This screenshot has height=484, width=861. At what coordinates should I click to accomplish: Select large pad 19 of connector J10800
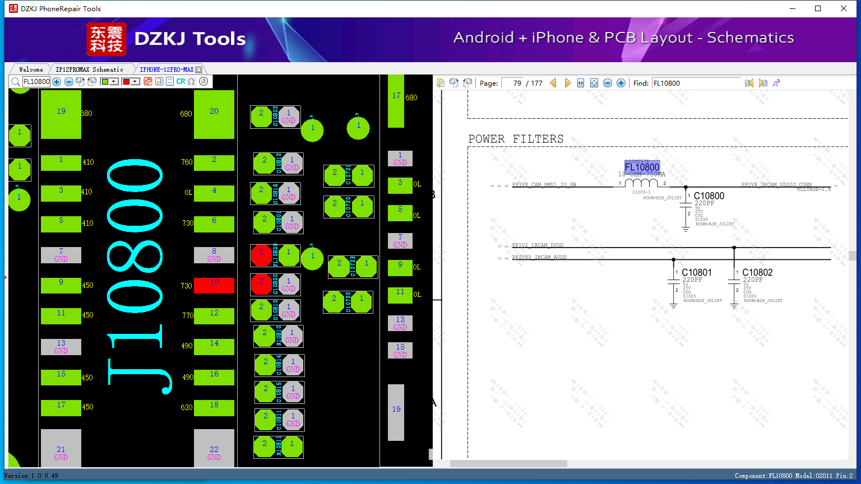tap(61, 114)
